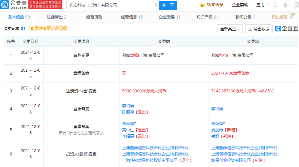Click 变更记录 31 heading
The width and height of the screenshot is (299, 167).
(x=15, y=29)
